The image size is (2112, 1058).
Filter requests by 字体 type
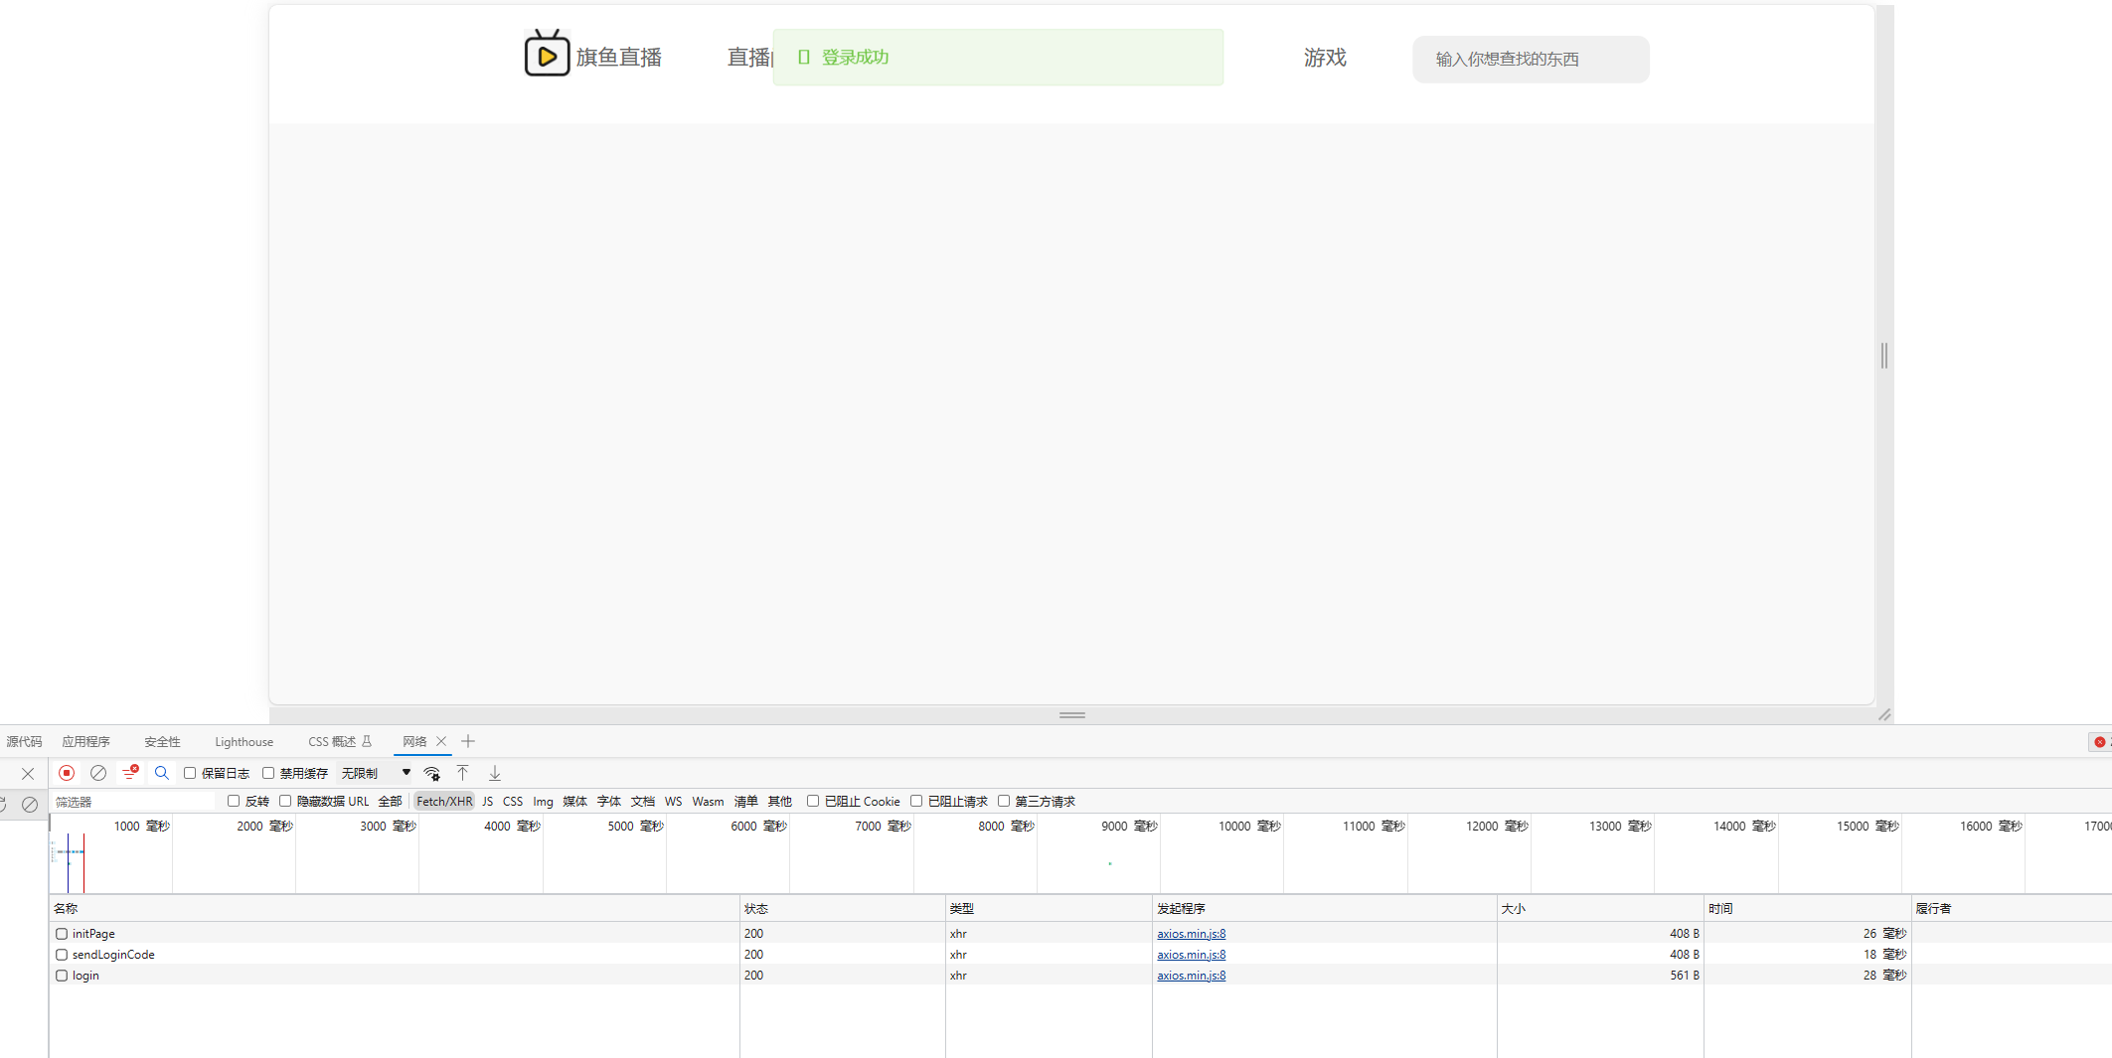pos(609,802)
